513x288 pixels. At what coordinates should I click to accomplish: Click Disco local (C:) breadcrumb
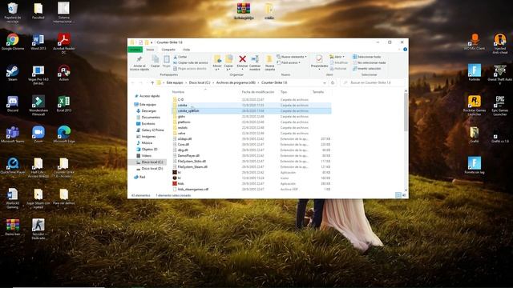(200, 83)
